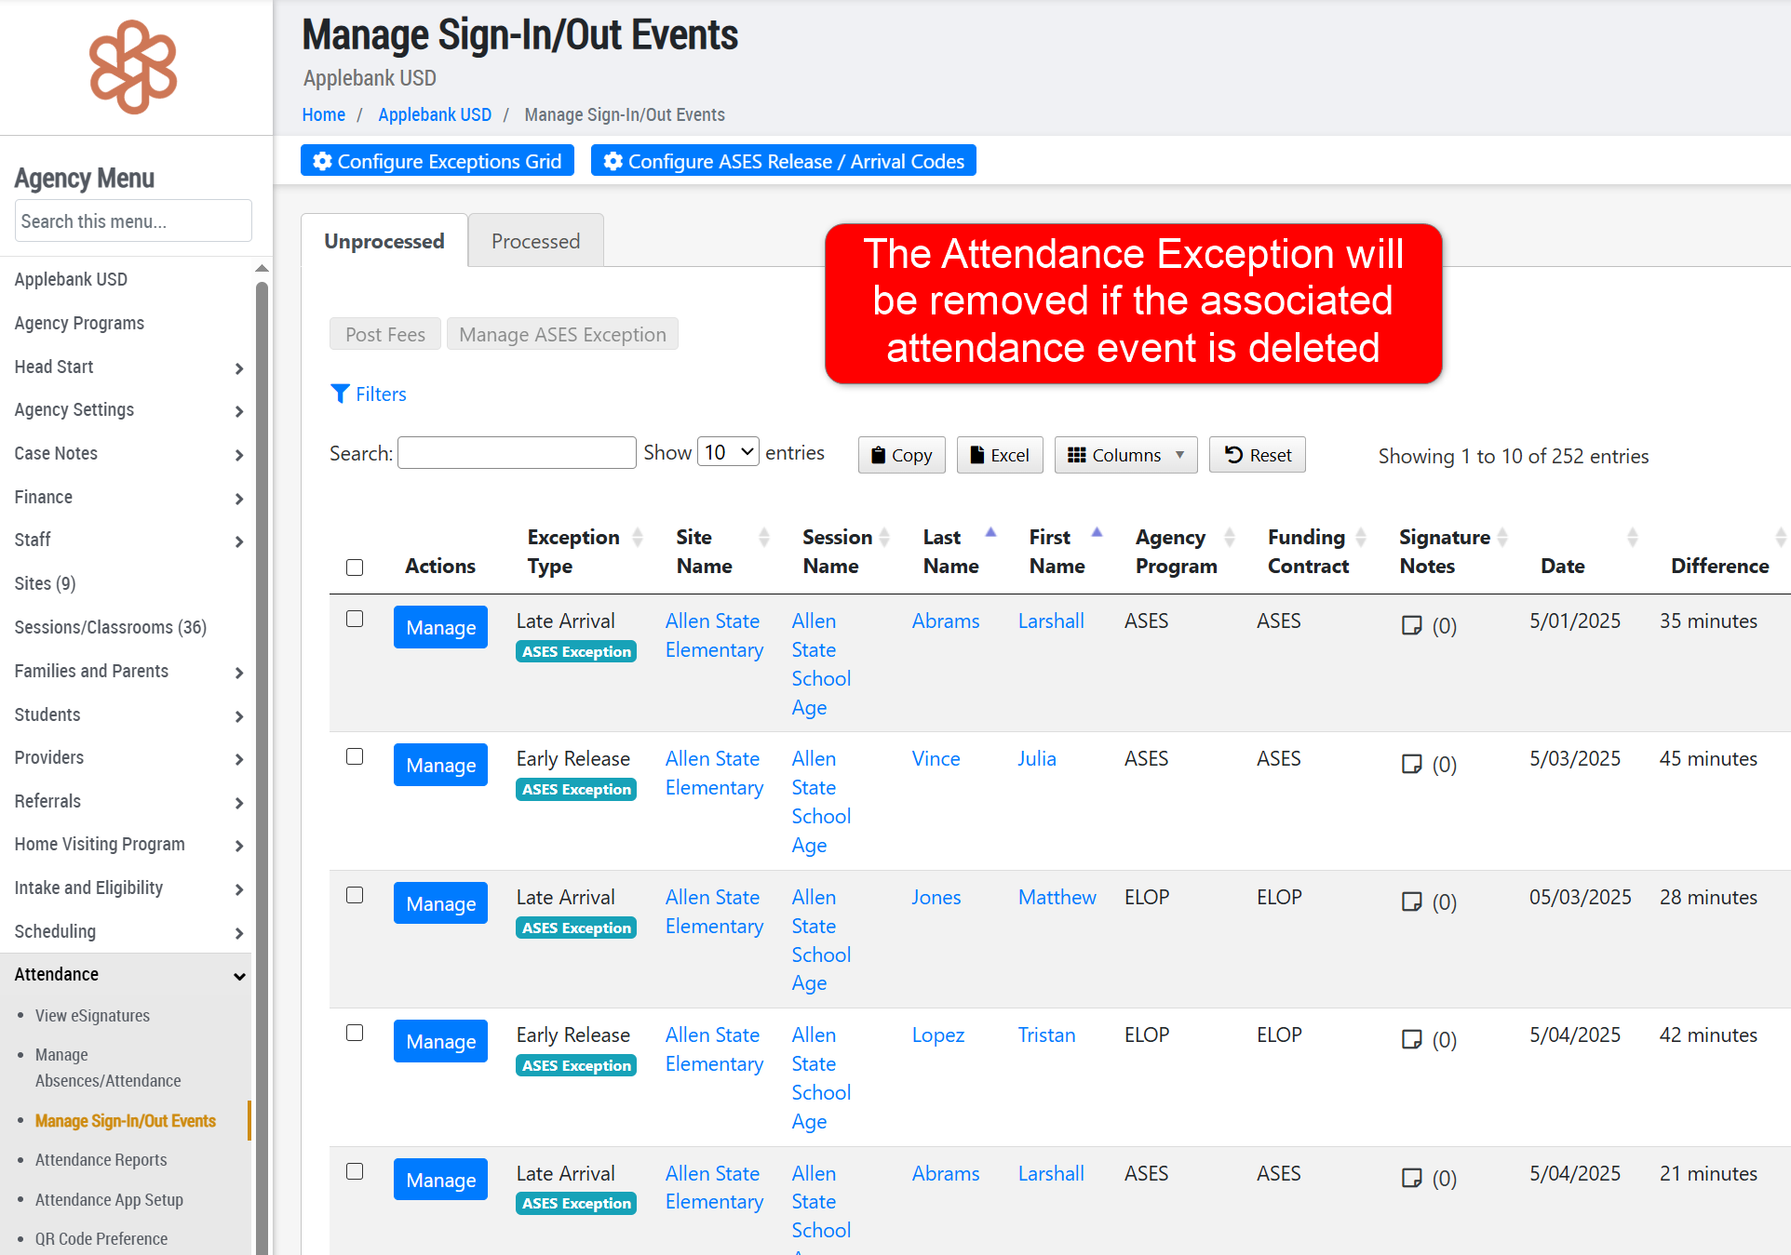Click the sort arrows on Exception Type column
Viewport: 1791px width, 1255px height.
pos(638,537)
